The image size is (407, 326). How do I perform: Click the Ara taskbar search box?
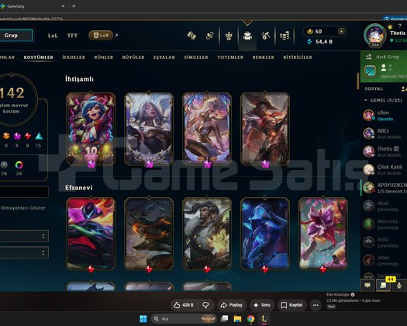tap(184, 319)
